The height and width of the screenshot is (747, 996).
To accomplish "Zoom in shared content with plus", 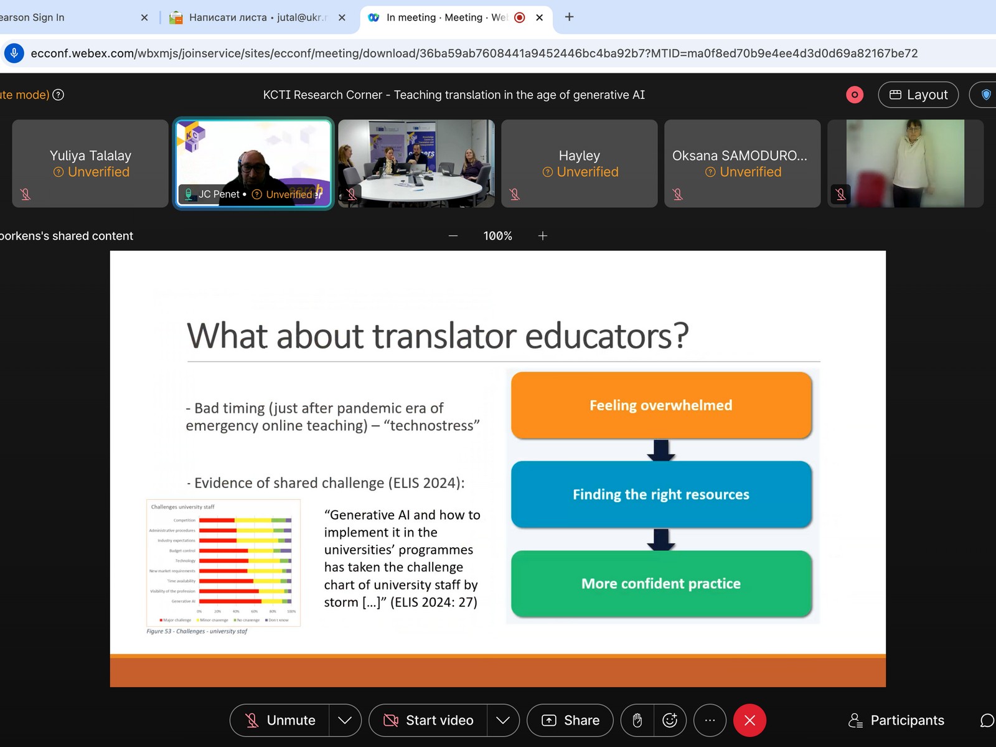I will (x=543, y=236).
